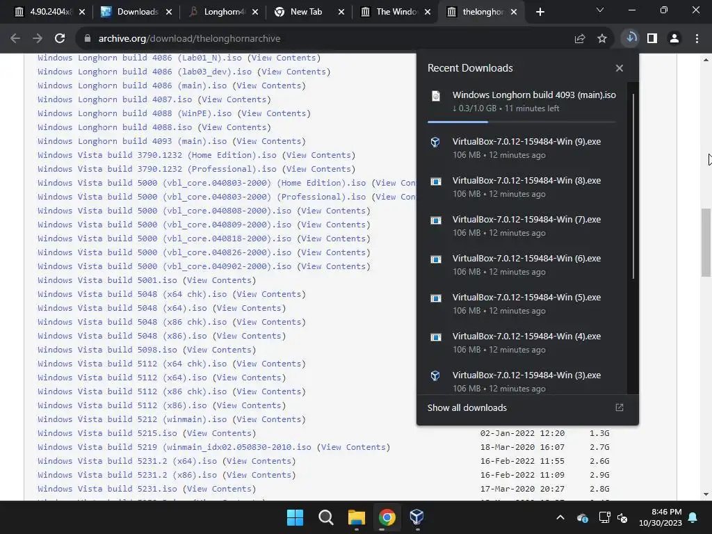This screenshot has height=534, width=712.
Task: Click the VirtualBox (7).exe file icon
Action: 435,220
